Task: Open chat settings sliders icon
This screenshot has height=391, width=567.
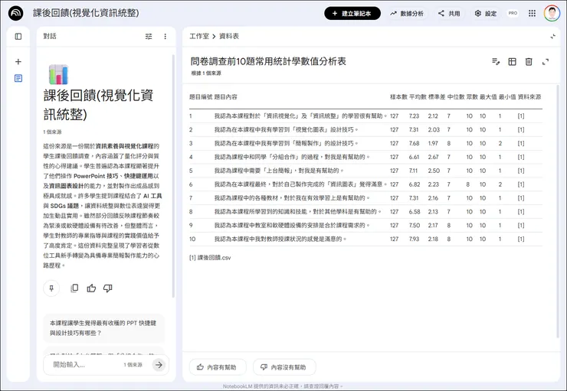Action: coord(149,37)
